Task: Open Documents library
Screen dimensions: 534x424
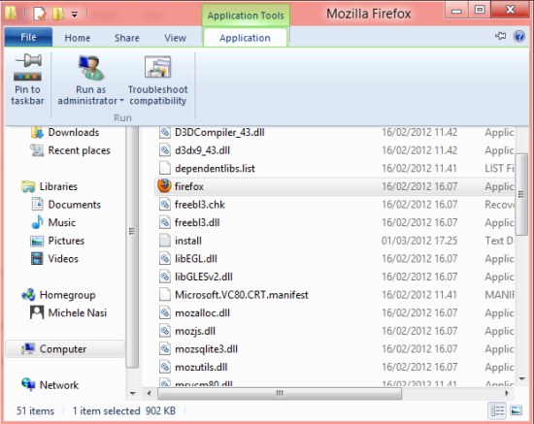Action: click(x=66, y=205)
